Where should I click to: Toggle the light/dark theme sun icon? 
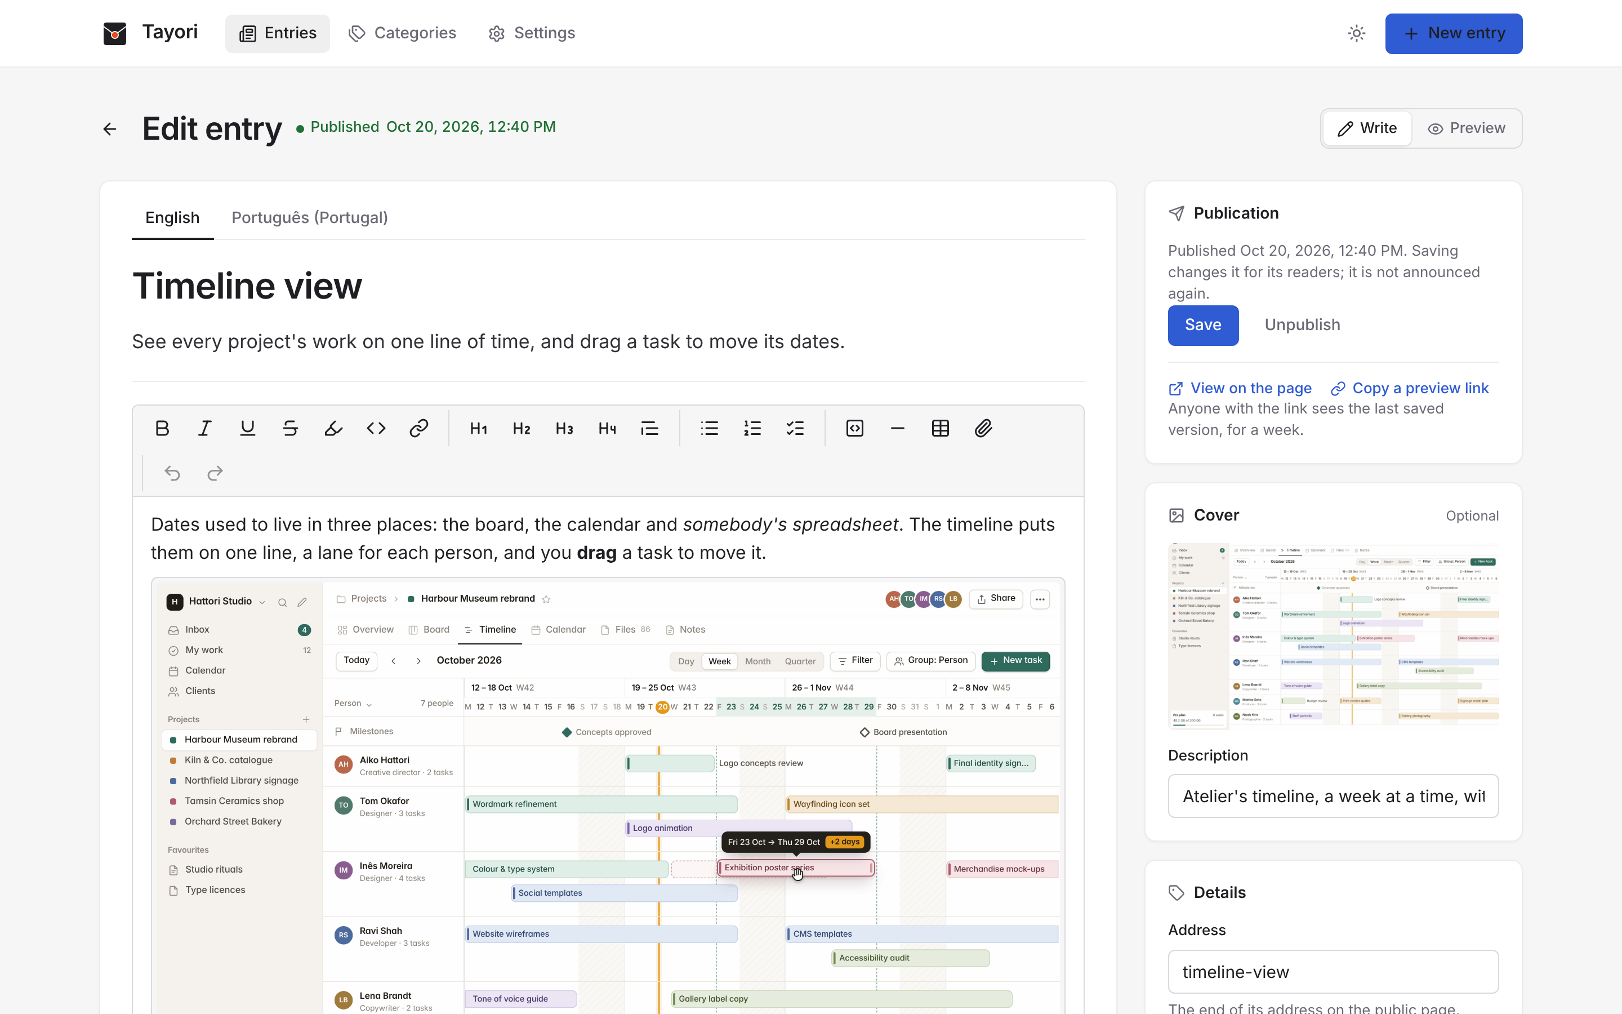click(x=1357, y=34)
